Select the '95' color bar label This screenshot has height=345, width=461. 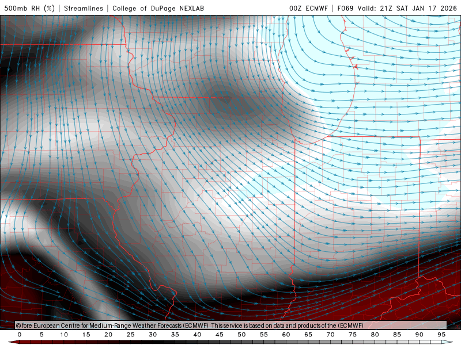tap(441, 335)
